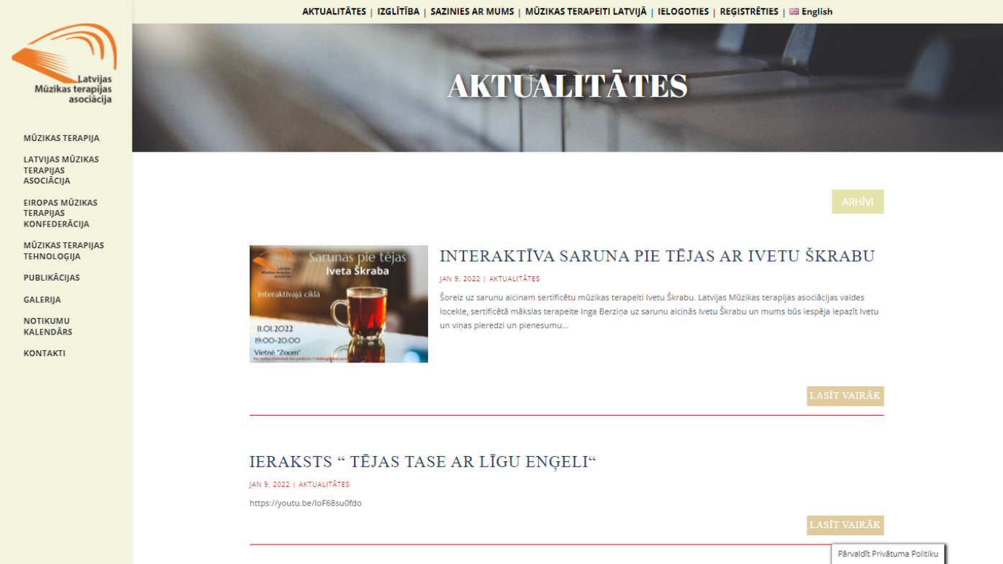This screenshot has height=564, width=1003.
Task: Select Mūzikas terapija in the sidebar
Action: click(x=61, y=138)
